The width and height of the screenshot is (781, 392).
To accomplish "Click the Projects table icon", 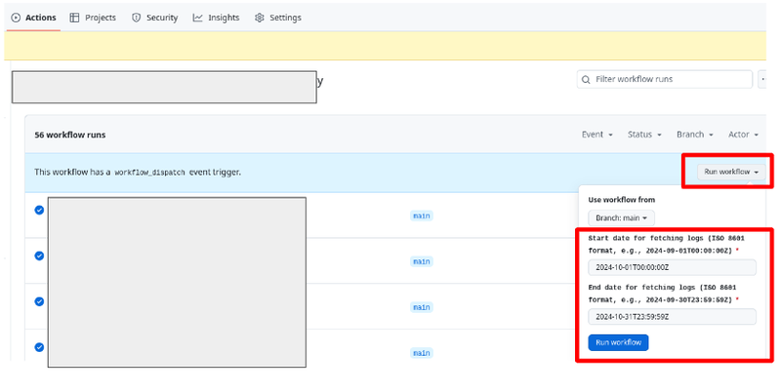I will (74, 18).
